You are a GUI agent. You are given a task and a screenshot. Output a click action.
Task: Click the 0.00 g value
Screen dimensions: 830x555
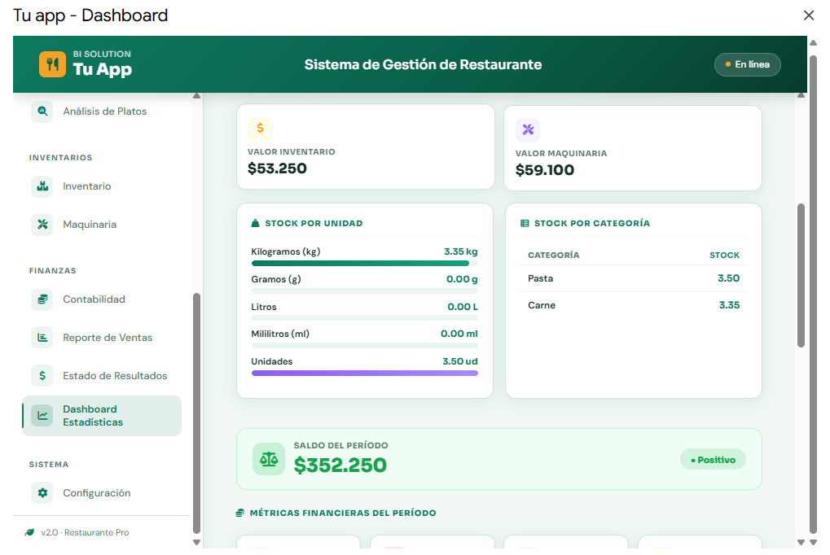462,279
